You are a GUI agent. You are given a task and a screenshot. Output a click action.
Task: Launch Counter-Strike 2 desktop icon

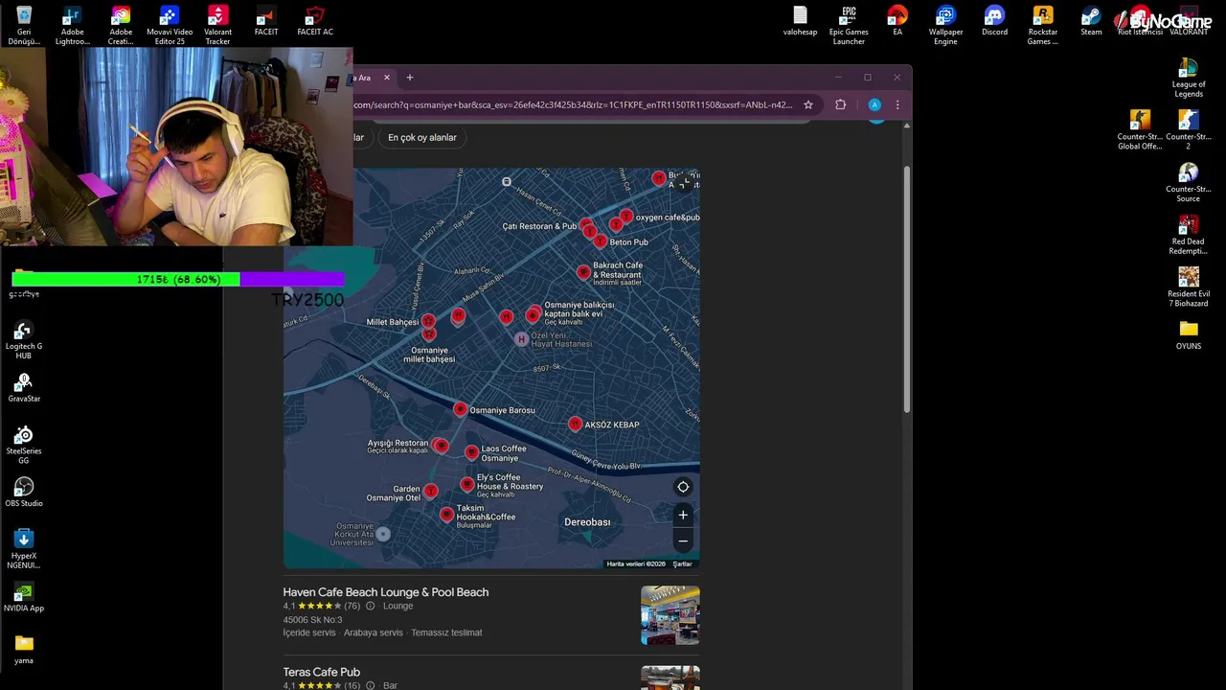(x=1189, y=129)
